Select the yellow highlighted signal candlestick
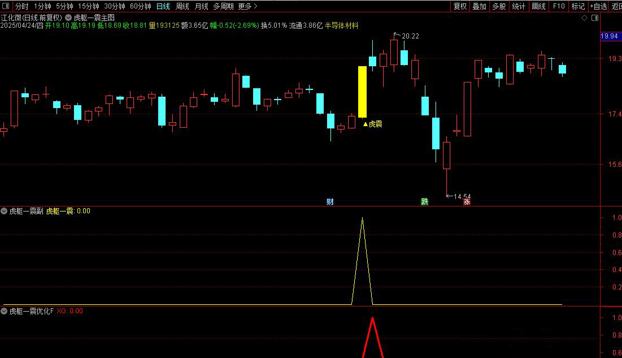 tap(362, 92)
